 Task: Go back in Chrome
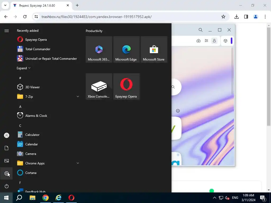pos(6,17)
